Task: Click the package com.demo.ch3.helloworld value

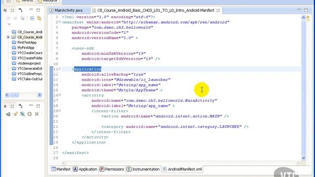Action: (x=123, y=28)
